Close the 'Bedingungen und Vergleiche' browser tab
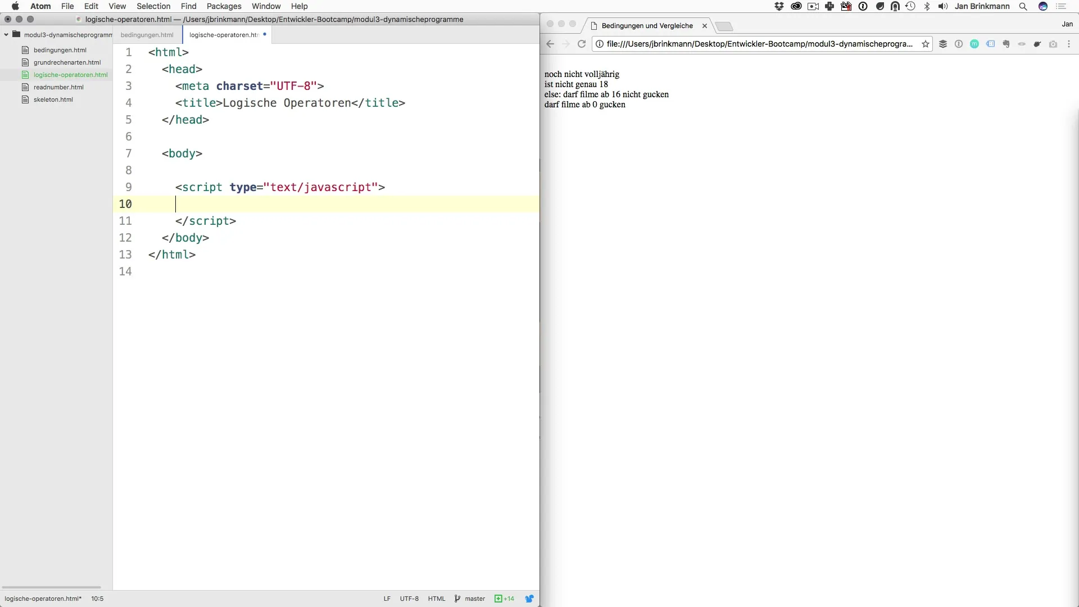This screenshot has height=607, width=1079. (x=704, y=26)
